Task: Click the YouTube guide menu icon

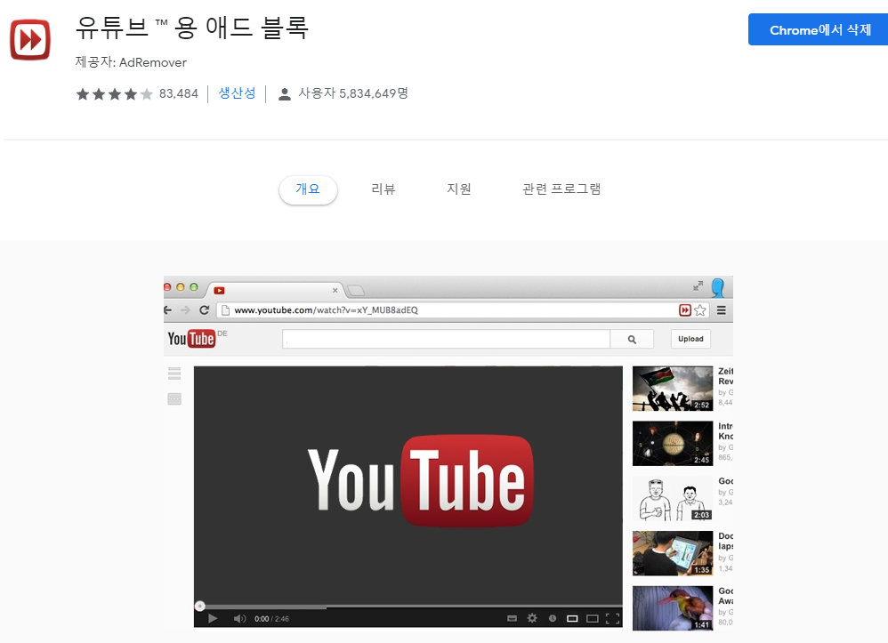Action: [x=174, y=374]
